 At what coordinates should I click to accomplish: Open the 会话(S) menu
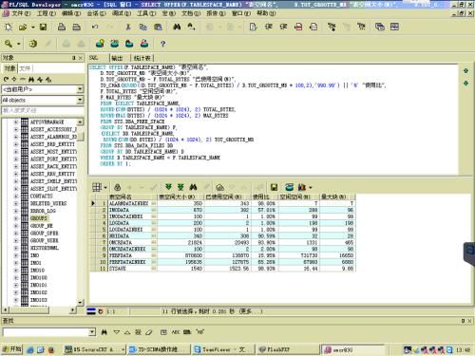tap(96, 13)
